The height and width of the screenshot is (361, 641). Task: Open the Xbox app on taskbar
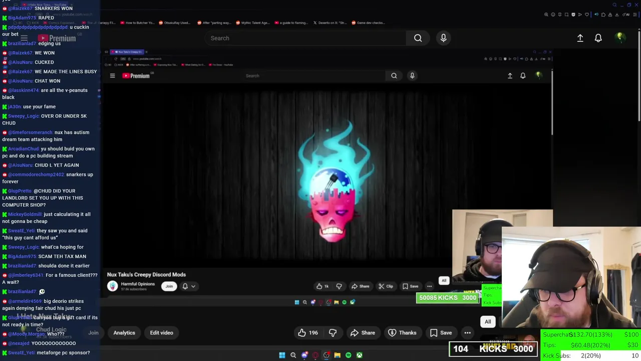359,355
